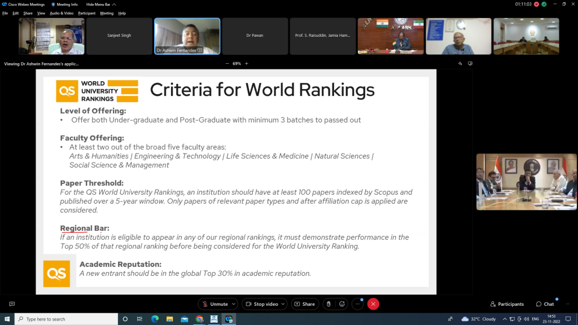578x325 pixels.
Task: Open the Help menu
Action: 122,14
